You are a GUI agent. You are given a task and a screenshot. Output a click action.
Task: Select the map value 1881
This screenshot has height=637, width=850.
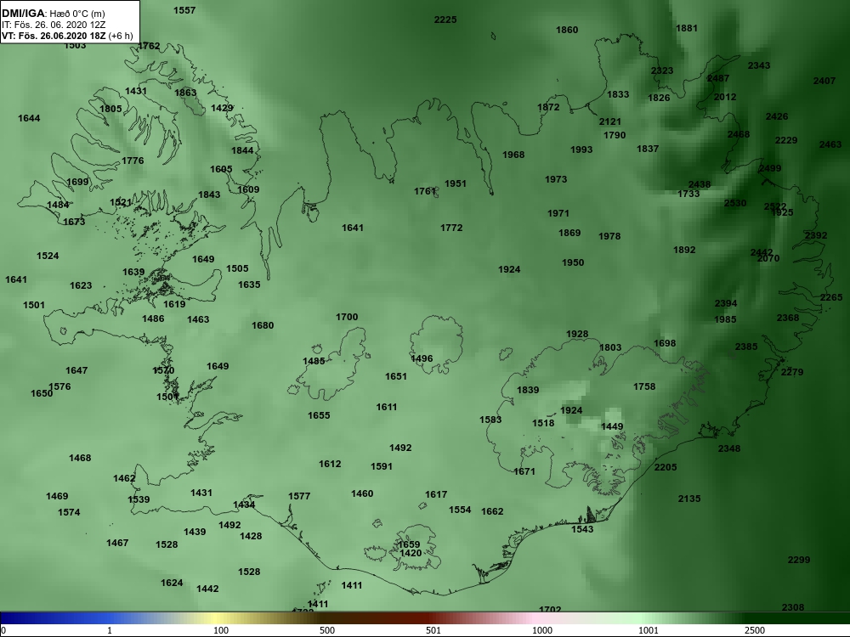click(687, 28)
